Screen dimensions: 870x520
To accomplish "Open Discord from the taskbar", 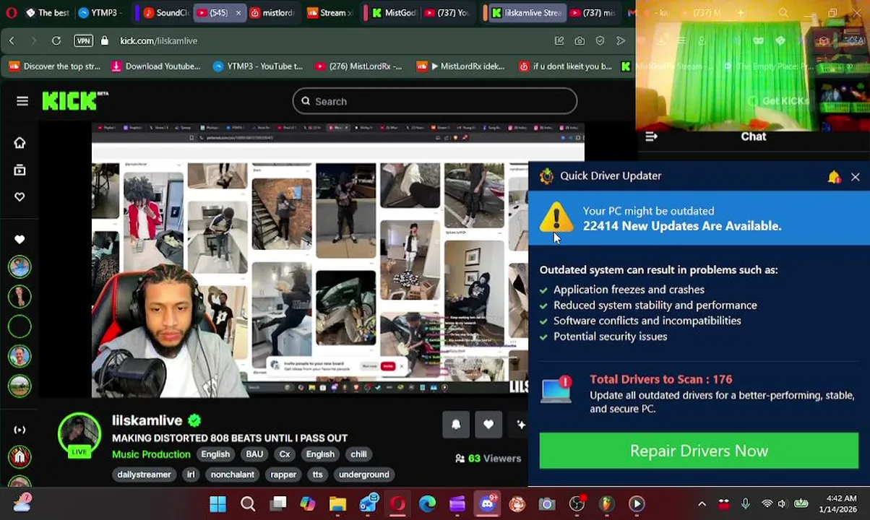I will [488, 503].
